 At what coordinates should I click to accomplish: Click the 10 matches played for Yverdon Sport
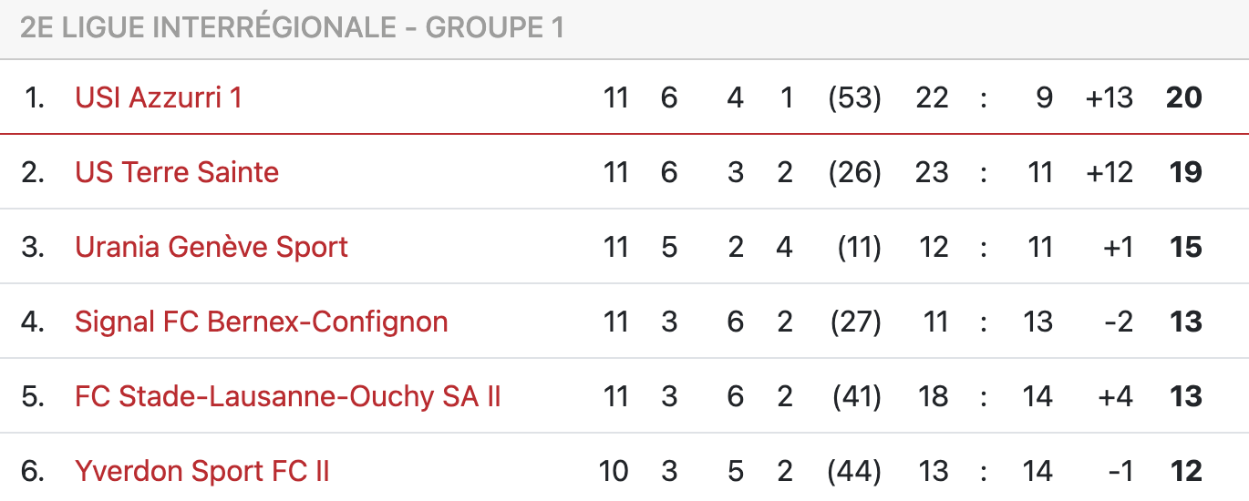(614, 471)
